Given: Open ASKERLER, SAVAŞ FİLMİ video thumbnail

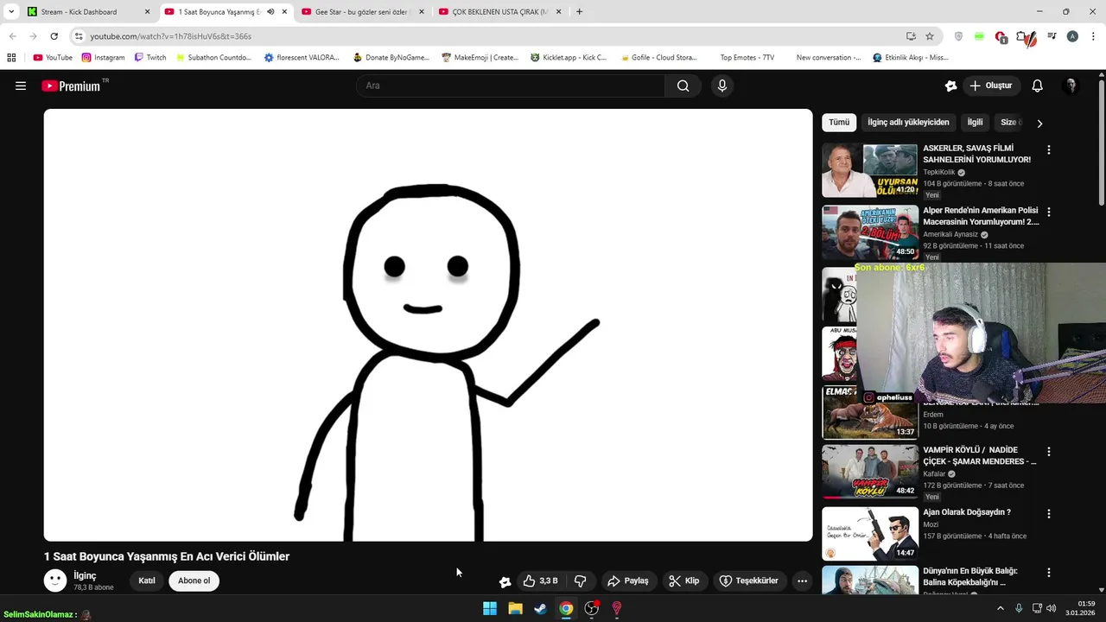Looking at the screenshot, I should (x=869, y=170).
